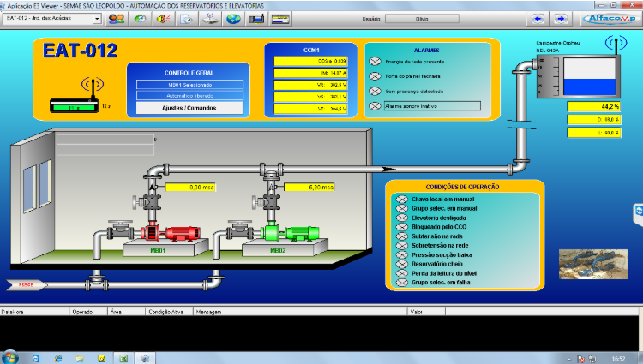
Task: Click the users icon in the toolbar
Action: [115, 18]
